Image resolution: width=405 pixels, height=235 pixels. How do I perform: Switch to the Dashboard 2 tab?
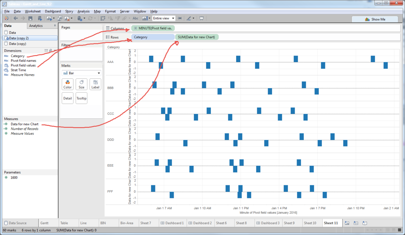pyautogui.click(x=200, y=223)
